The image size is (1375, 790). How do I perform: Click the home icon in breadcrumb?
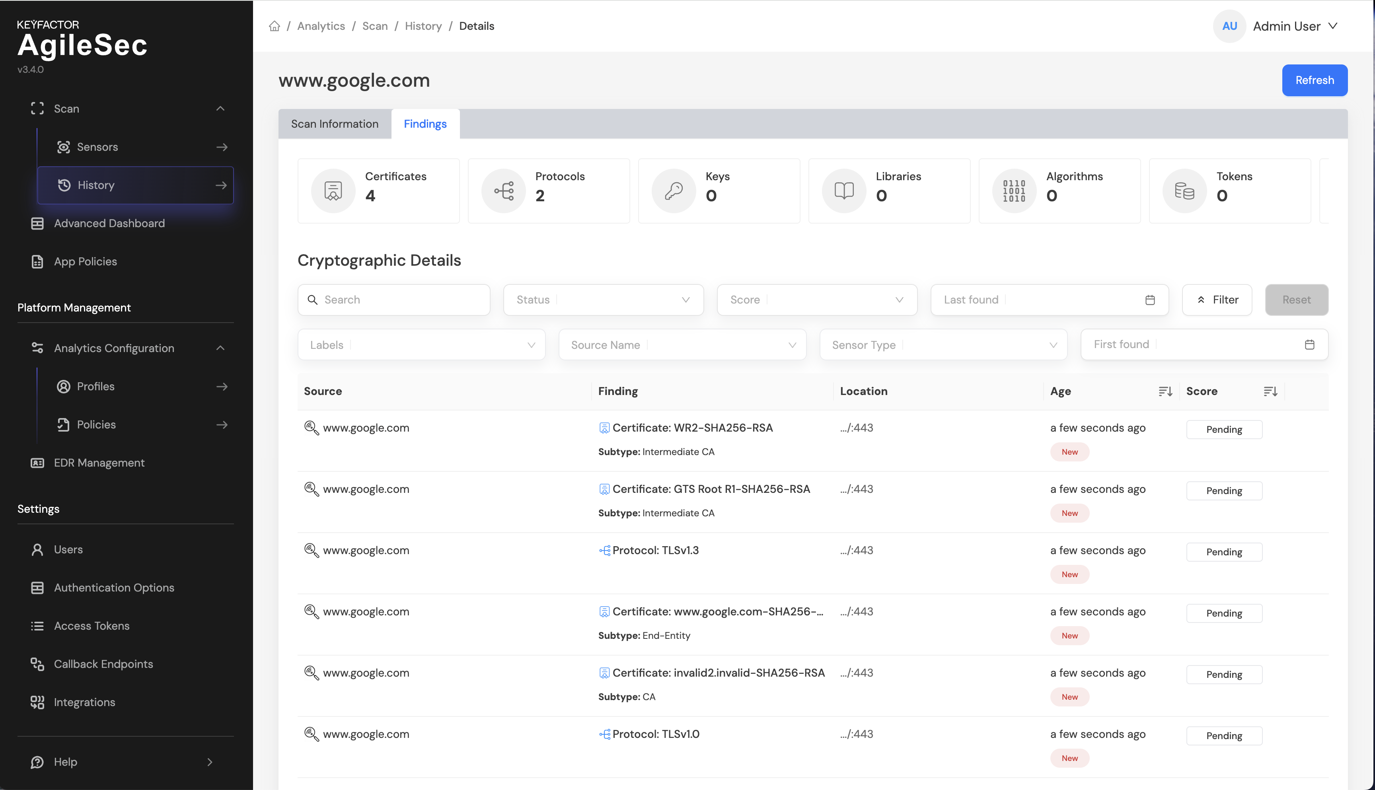[275, 26]
